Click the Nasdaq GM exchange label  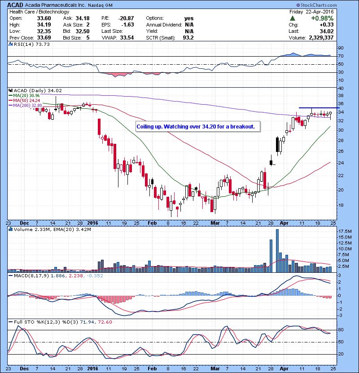(x=100, y=5)
